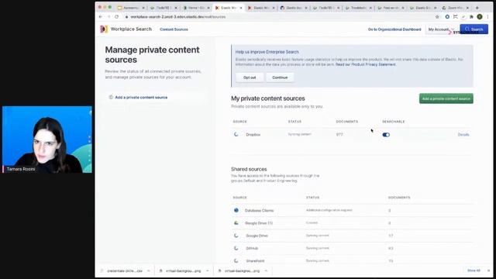This screenshot has height=279, width=496.
Task: Click the SharePoint source row name
Action: point(255,261)
